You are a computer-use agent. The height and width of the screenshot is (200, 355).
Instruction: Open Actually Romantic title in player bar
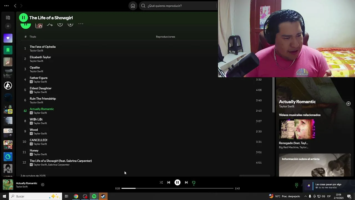(27, 183)
